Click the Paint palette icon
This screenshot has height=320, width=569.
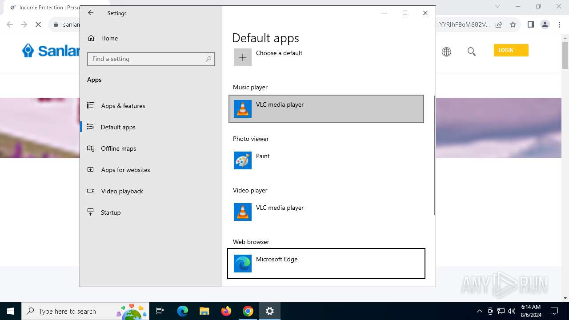click(243, 160)
